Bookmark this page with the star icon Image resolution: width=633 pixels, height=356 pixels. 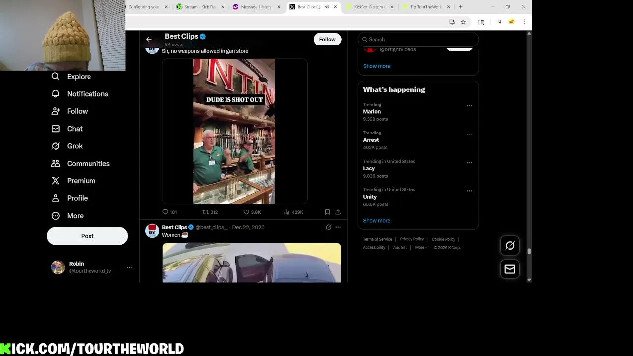[463, 22]
